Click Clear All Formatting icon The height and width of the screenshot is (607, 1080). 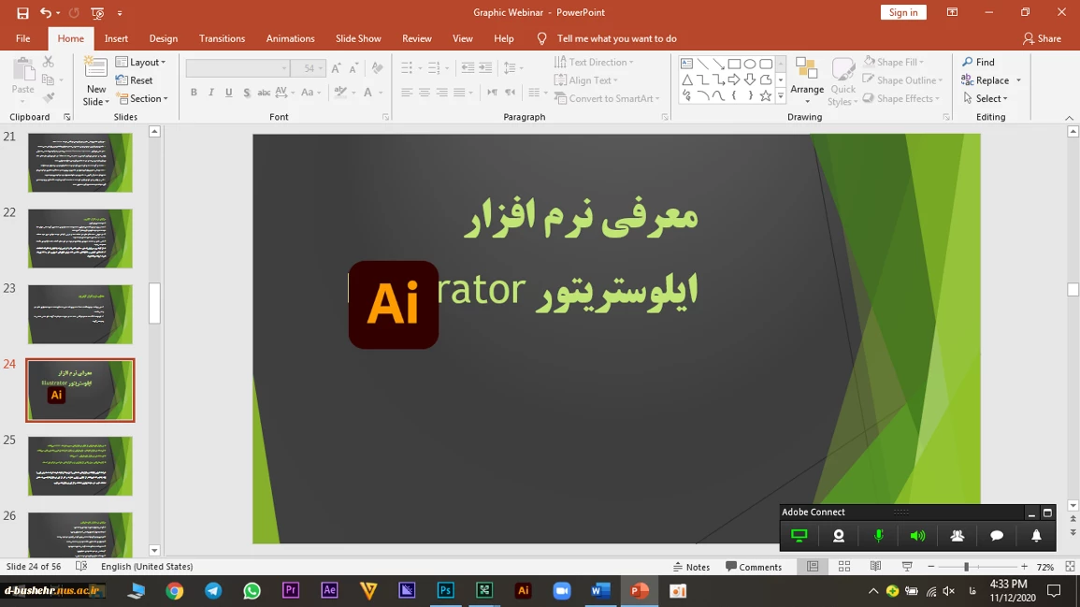tap(377, 68)
